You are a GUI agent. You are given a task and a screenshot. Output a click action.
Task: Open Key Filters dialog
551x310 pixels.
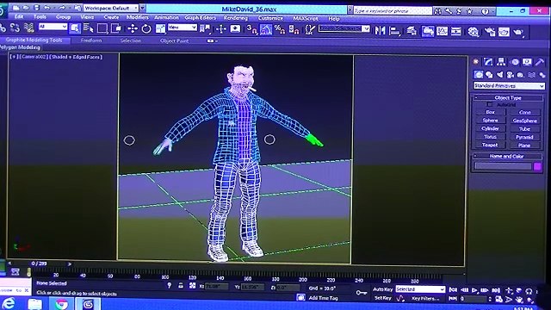425,299
